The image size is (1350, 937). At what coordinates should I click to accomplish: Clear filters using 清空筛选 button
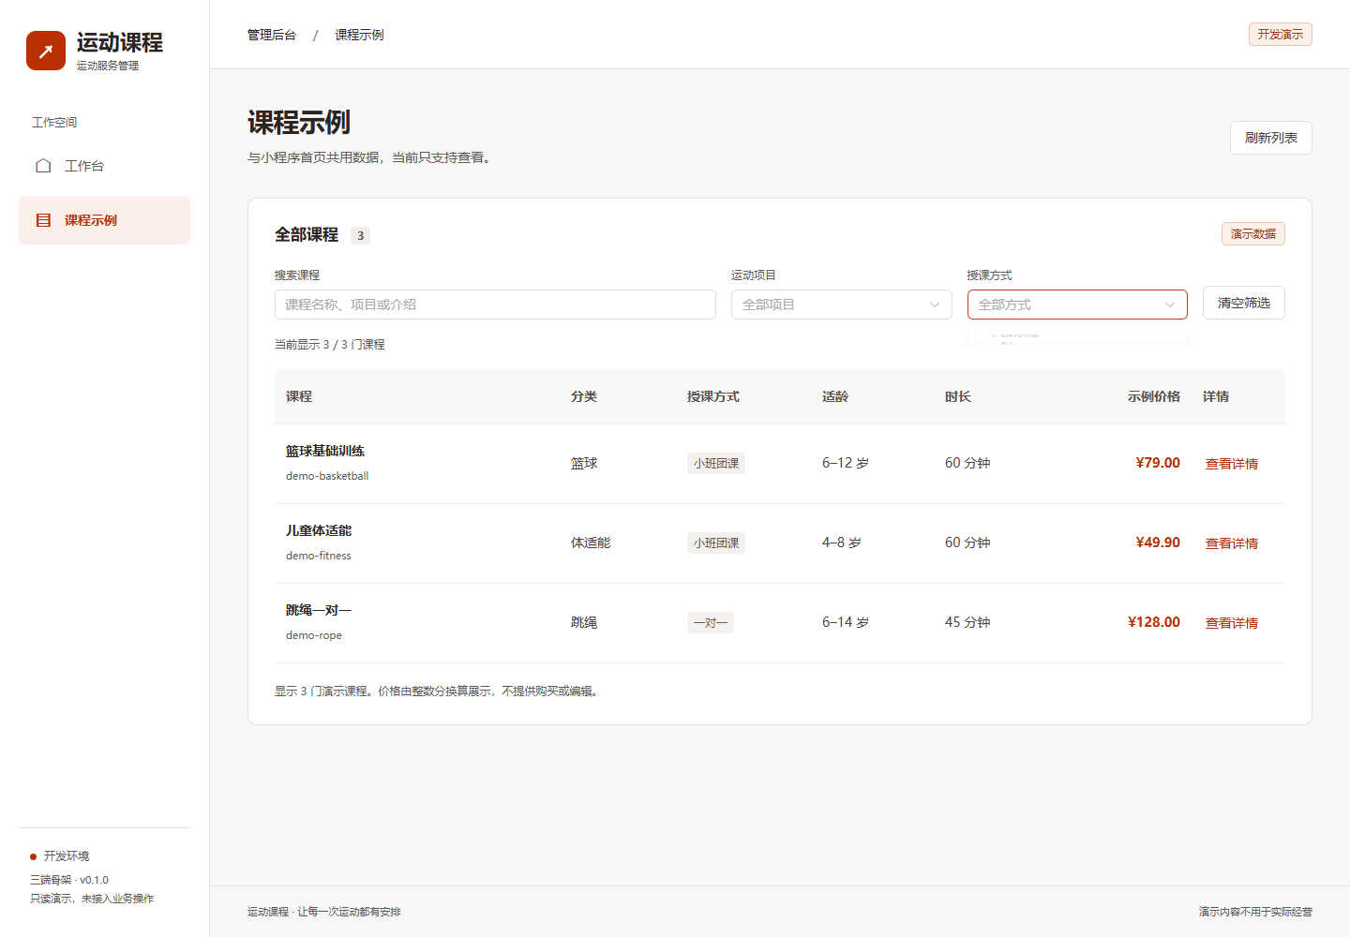click(1243, 303)
